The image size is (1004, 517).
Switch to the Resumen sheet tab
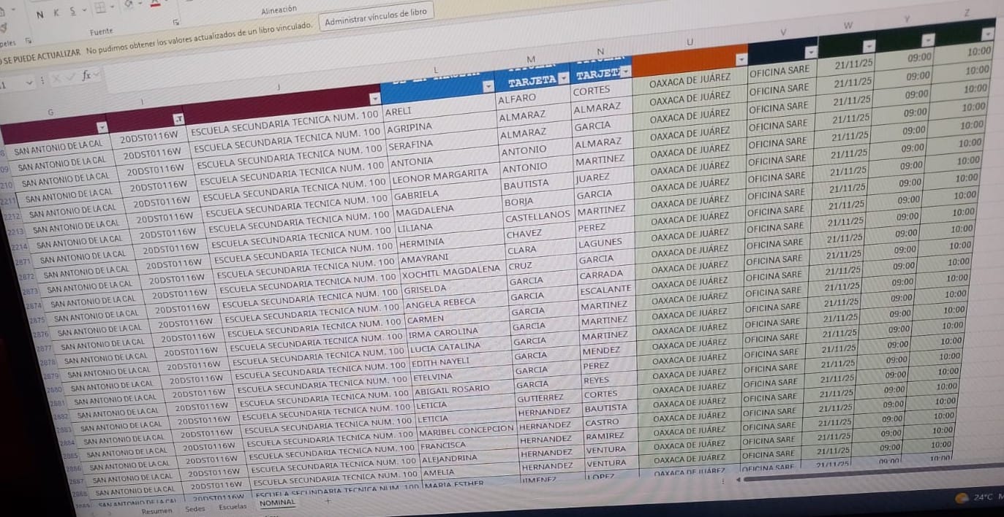(156, 510)
